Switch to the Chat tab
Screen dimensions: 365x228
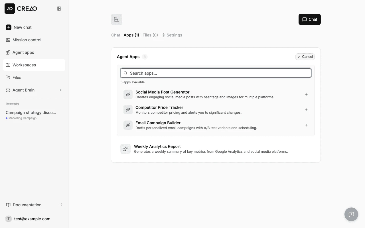115,35
